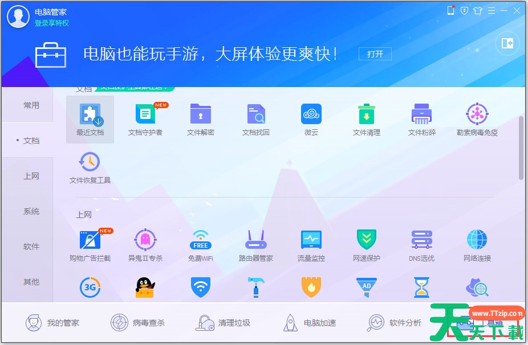The image size is (528, 345).
Task: Click the orange firewall shield icon
Action: tap(311, 287)
